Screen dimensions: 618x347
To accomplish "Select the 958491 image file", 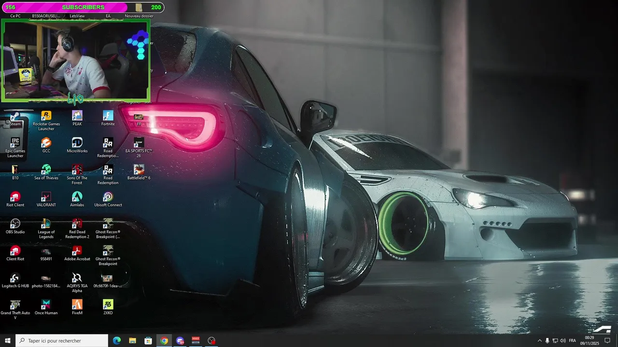I will pos(46,254).
